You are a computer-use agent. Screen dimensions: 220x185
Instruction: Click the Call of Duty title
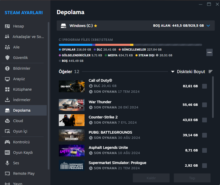pos(100,80)
